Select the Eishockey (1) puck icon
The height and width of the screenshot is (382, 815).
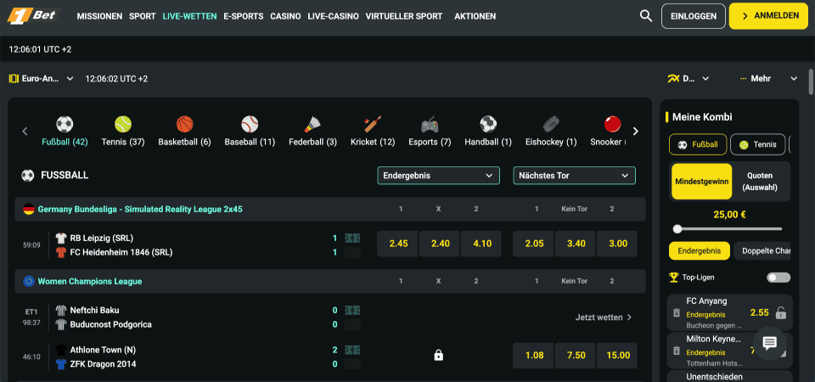(x=551, y=124)
